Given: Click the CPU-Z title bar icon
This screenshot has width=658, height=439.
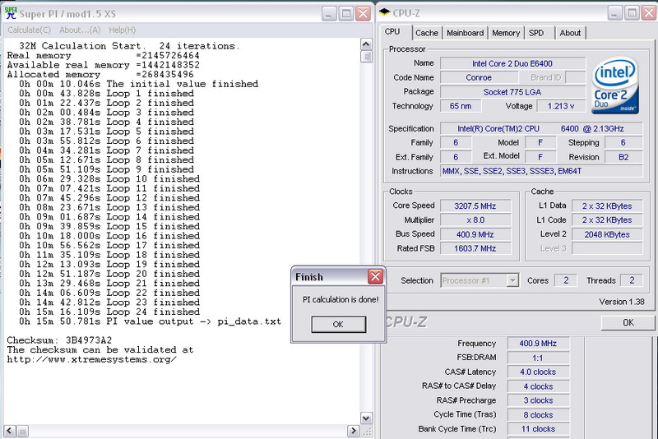Looking at the screenshot, I should pos(384,12).
